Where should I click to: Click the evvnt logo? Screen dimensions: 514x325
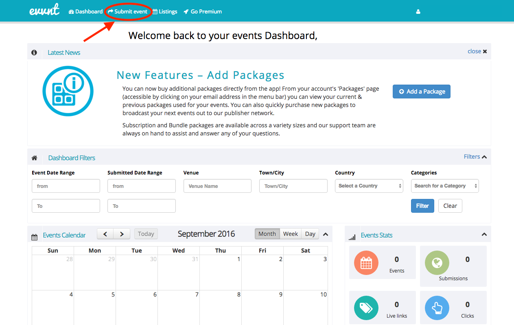point(44,10)
